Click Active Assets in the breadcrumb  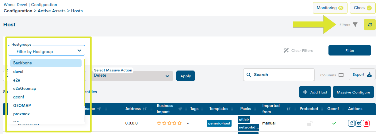52,11
